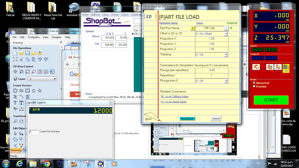Click the Copy icon in VCarve
This screenshot has width=299, height=168.
[28, 59]
